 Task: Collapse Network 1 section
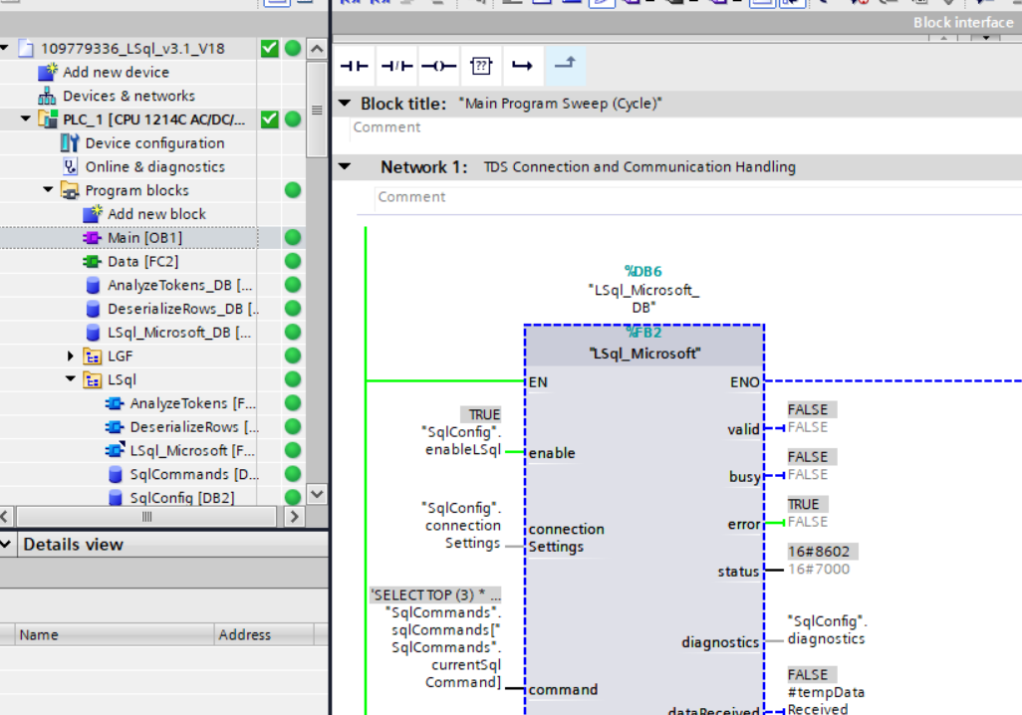tap(345, 167)
